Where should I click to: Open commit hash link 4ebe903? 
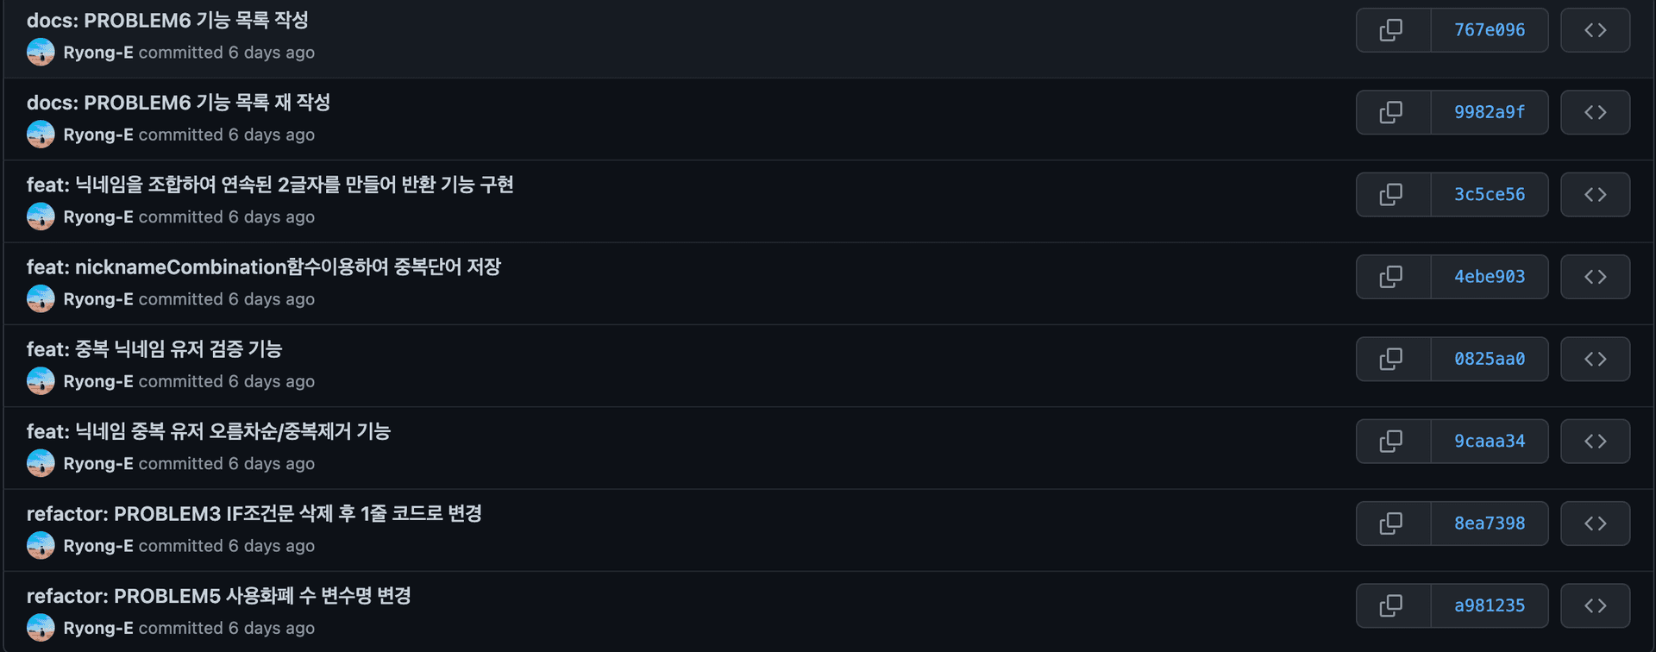pos(1489,277)
